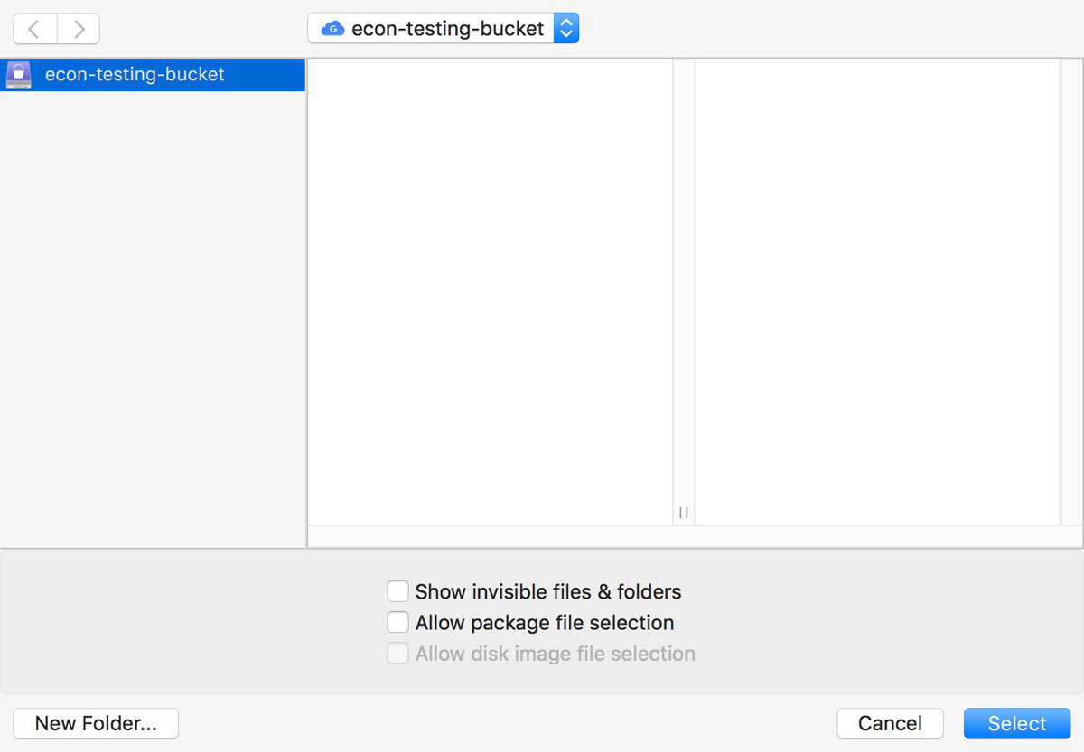The width and height of the screenshot is (1084, 752).
Task: Click the back navigation arrow
Action: 33,28
